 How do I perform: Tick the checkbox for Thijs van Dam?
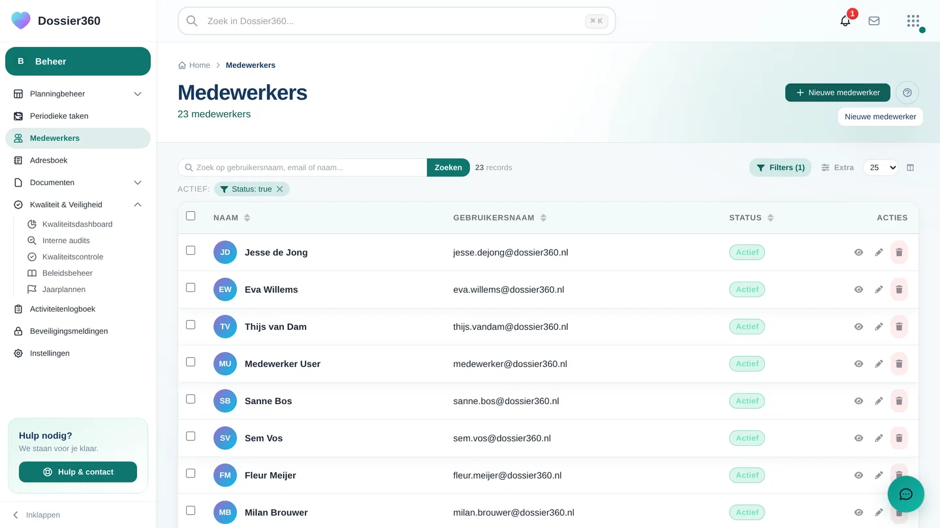pyautogui.click(x=191, y=325)
